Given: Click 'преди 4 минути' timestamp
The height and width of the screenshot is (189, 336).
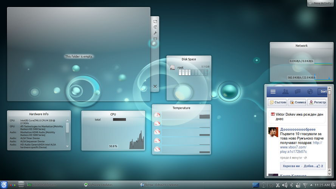Looking at the screenshot, I should pos(291,158).
